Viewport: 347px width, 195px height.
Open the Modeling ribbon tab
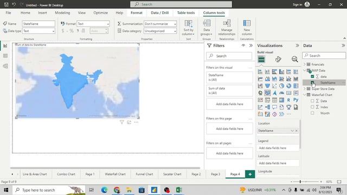coord(62,13)
